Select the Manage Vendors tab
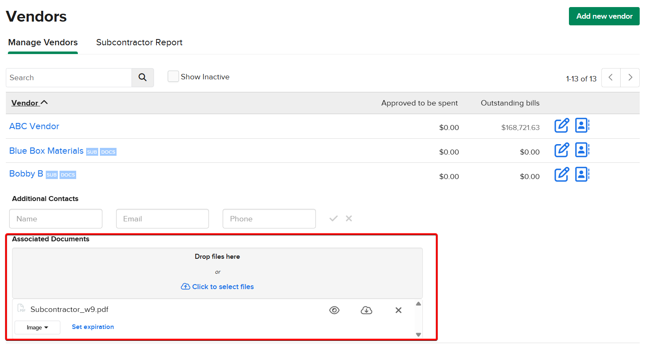 pos(43,42)
